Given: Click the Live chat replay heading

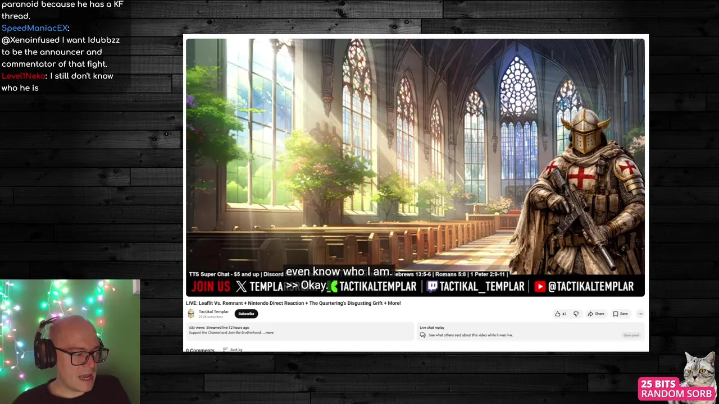Looking at the screenshot, I should 432,328.
